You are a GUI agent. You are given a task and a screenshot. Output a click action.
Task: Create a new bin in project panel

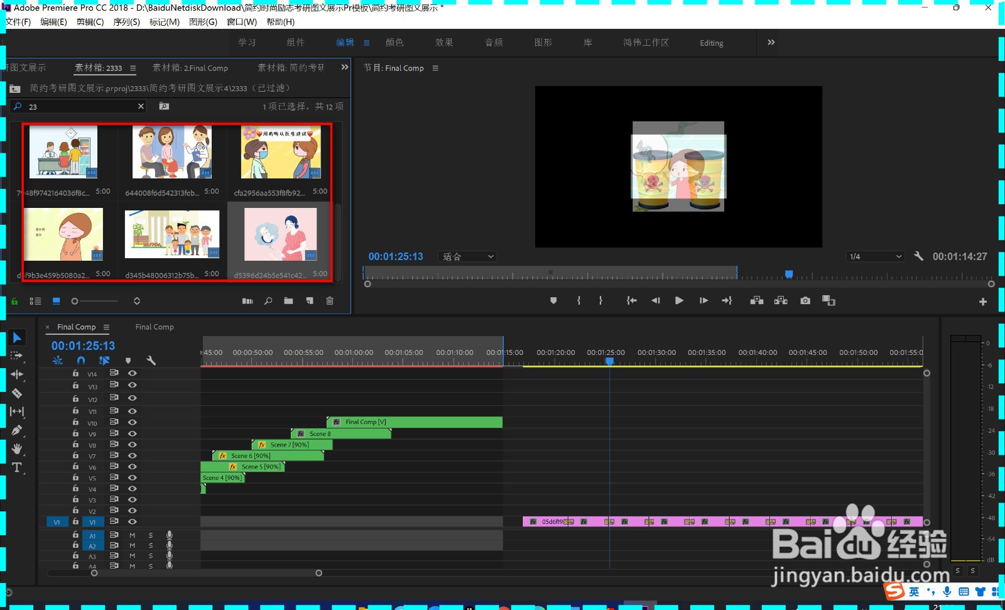coord(288,302)
